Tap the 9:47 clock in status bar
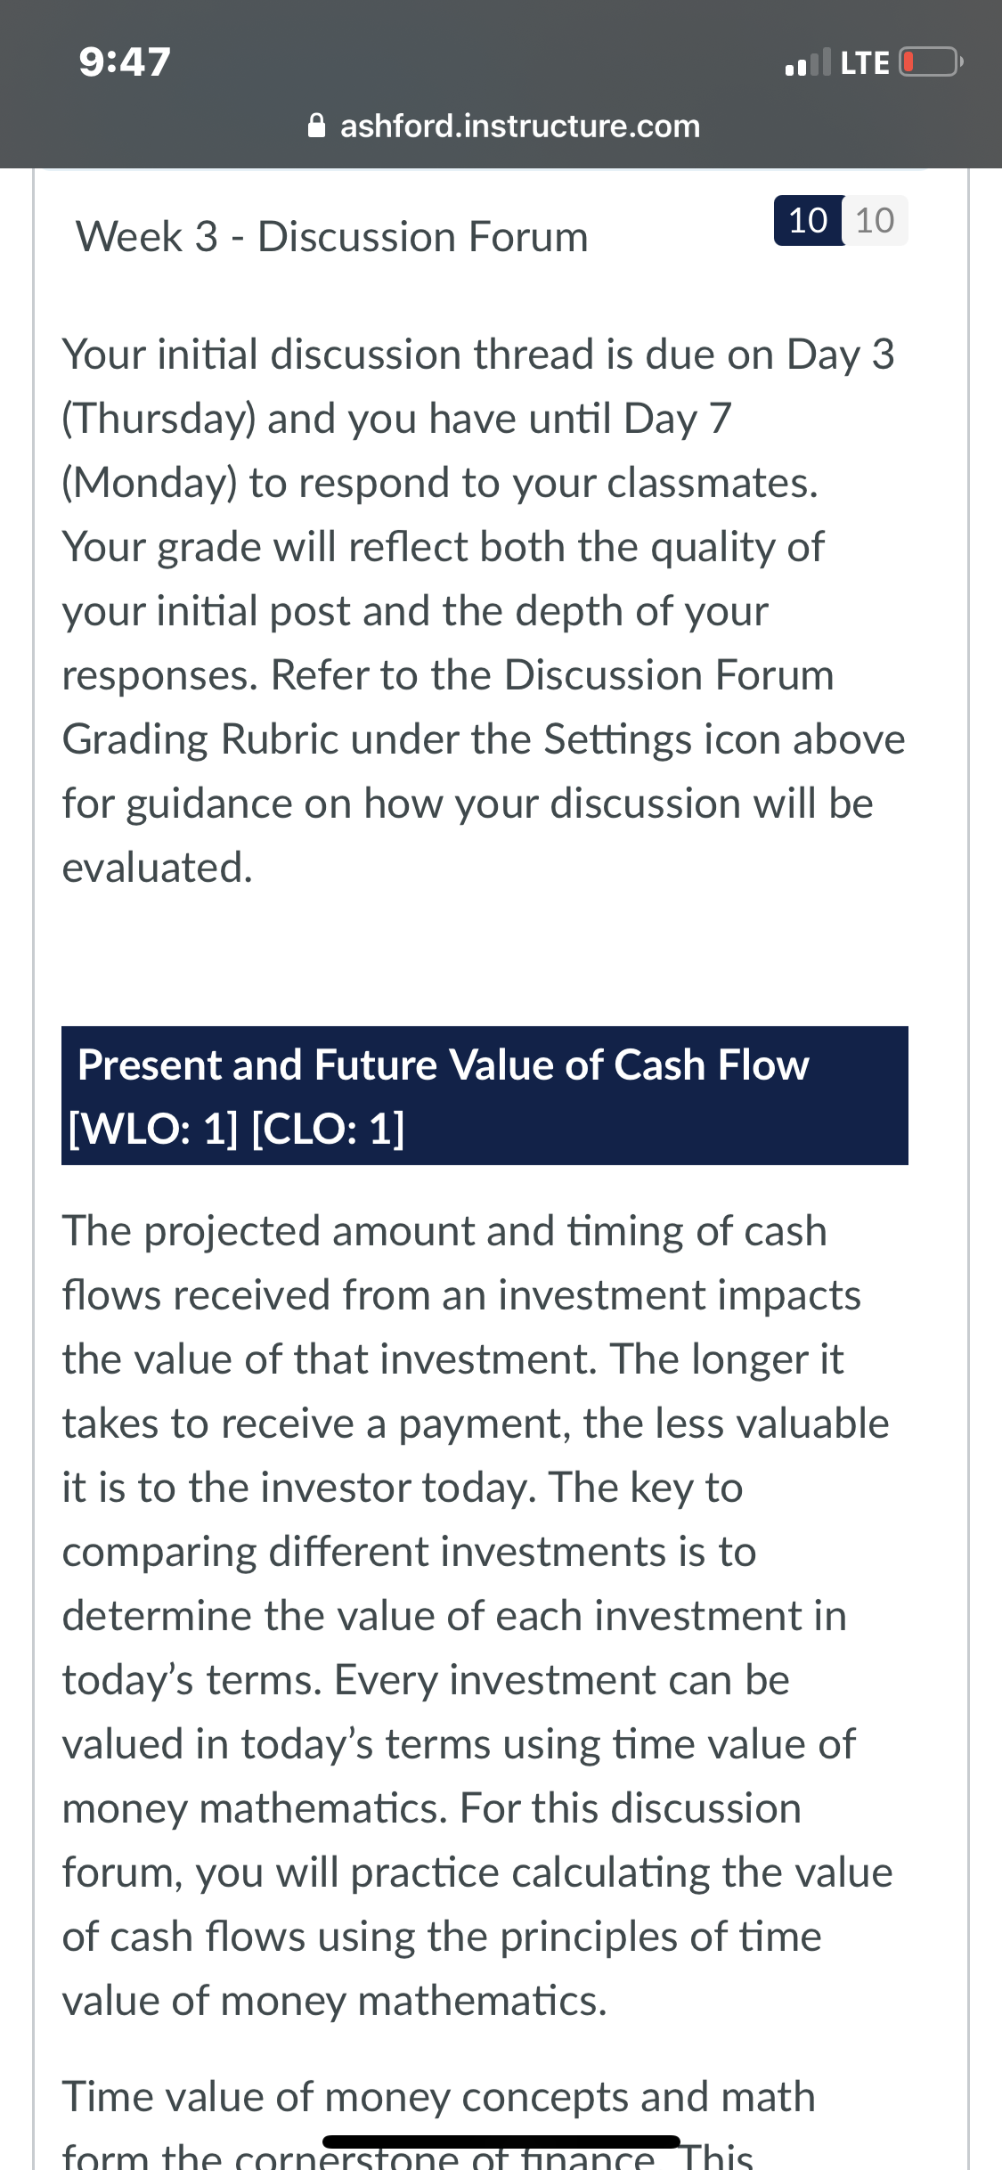This screenshot has height=2170, width=1002. [125, 62]
